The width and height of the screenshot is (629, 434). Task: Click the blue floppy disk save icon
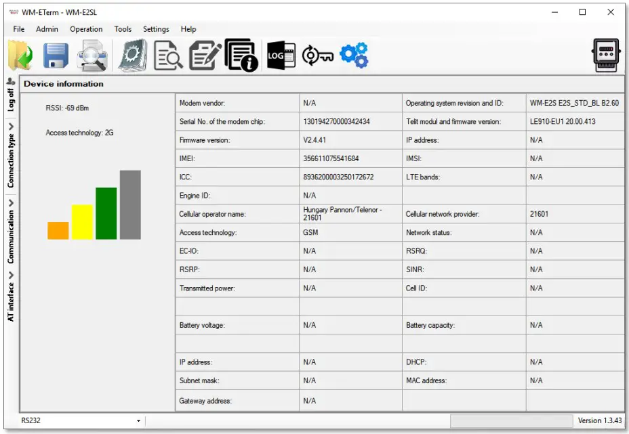[56, 56]
